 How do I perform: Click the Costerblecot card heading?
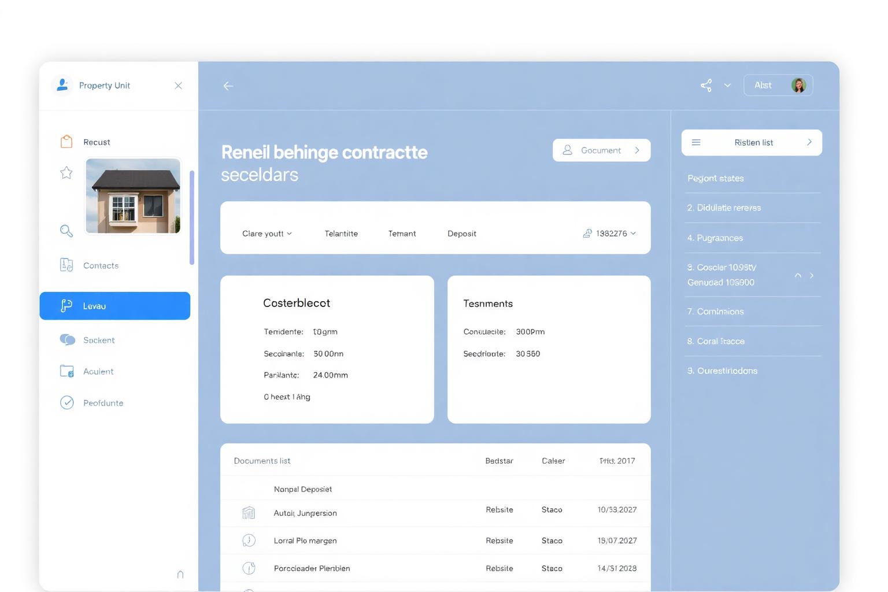point(297,303)
